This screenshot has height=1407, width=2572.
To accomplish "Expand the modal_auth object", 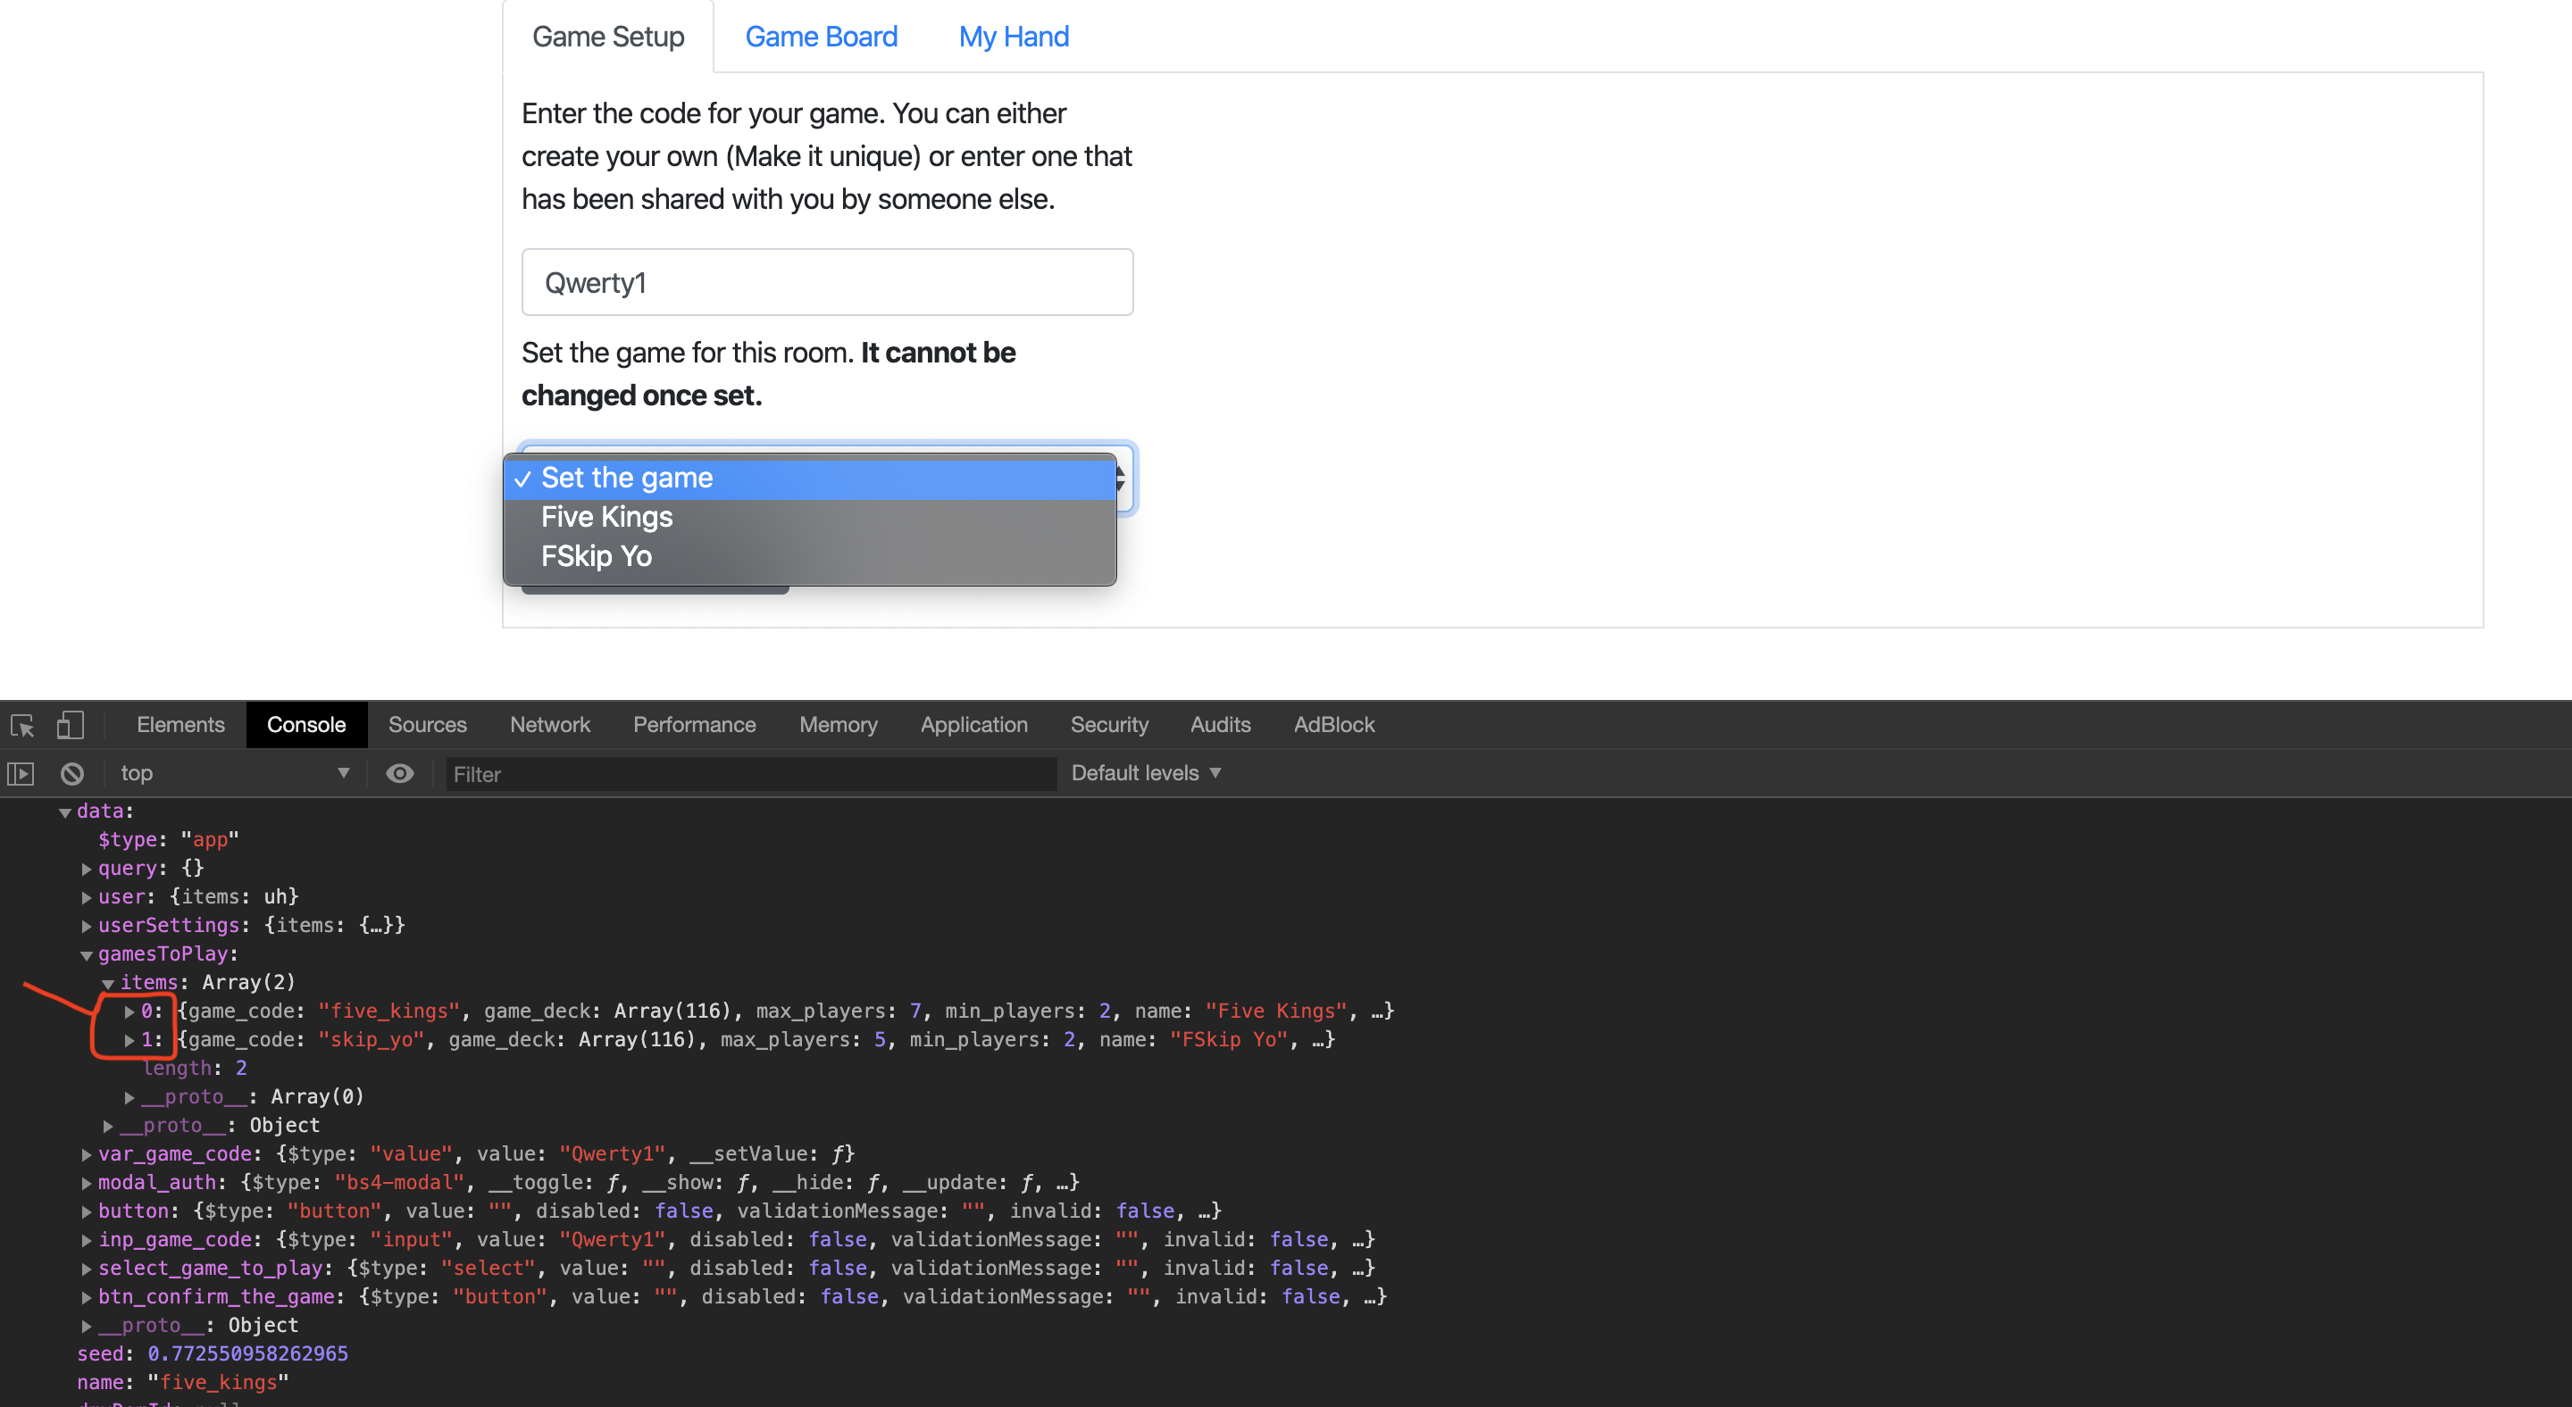I will 87,1184.
